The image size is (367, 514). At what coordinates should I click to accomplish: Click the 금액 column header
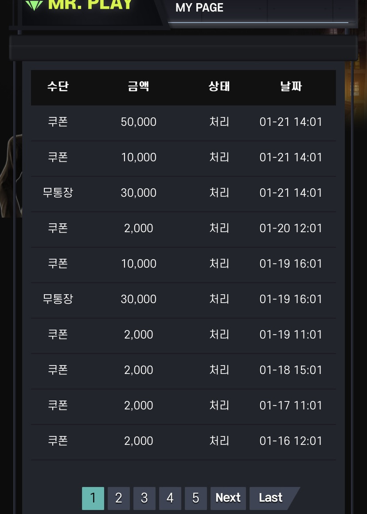tap(138, 86)
